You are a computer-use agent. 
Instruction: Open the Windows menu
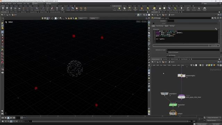point(20,3)
